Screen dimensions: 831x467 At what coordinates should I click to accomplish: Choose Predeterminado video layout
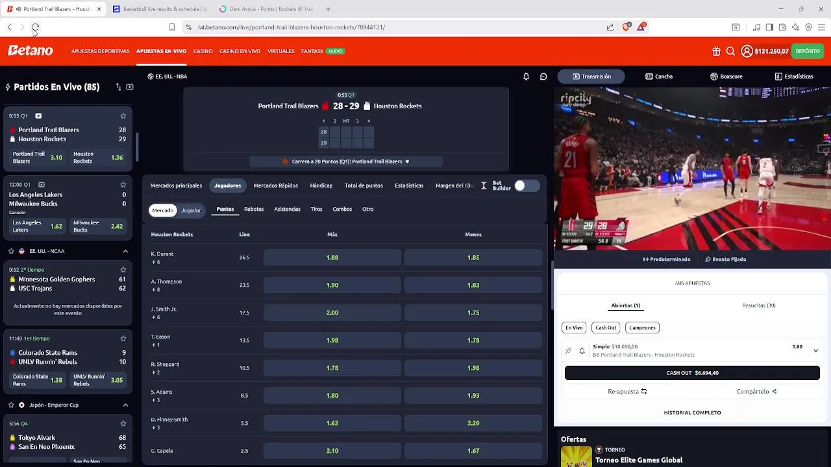666,259
